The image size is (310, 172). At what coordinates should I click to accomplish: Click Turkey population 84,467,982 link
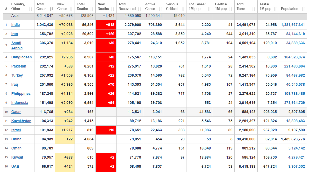pos(295,76)
